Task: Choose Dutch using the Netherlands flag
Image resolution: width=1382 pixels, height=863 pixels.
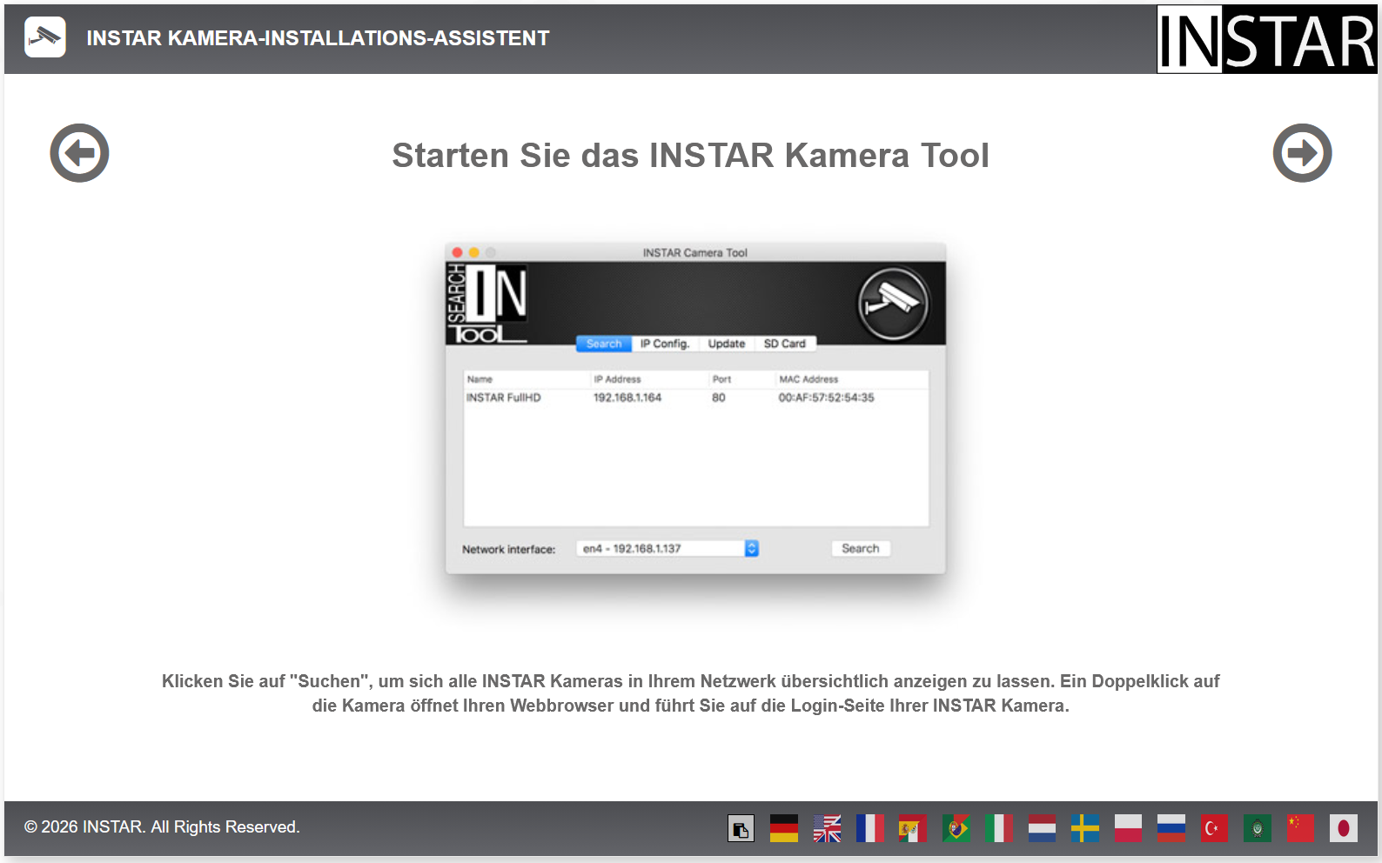Action: point(1043,828)
